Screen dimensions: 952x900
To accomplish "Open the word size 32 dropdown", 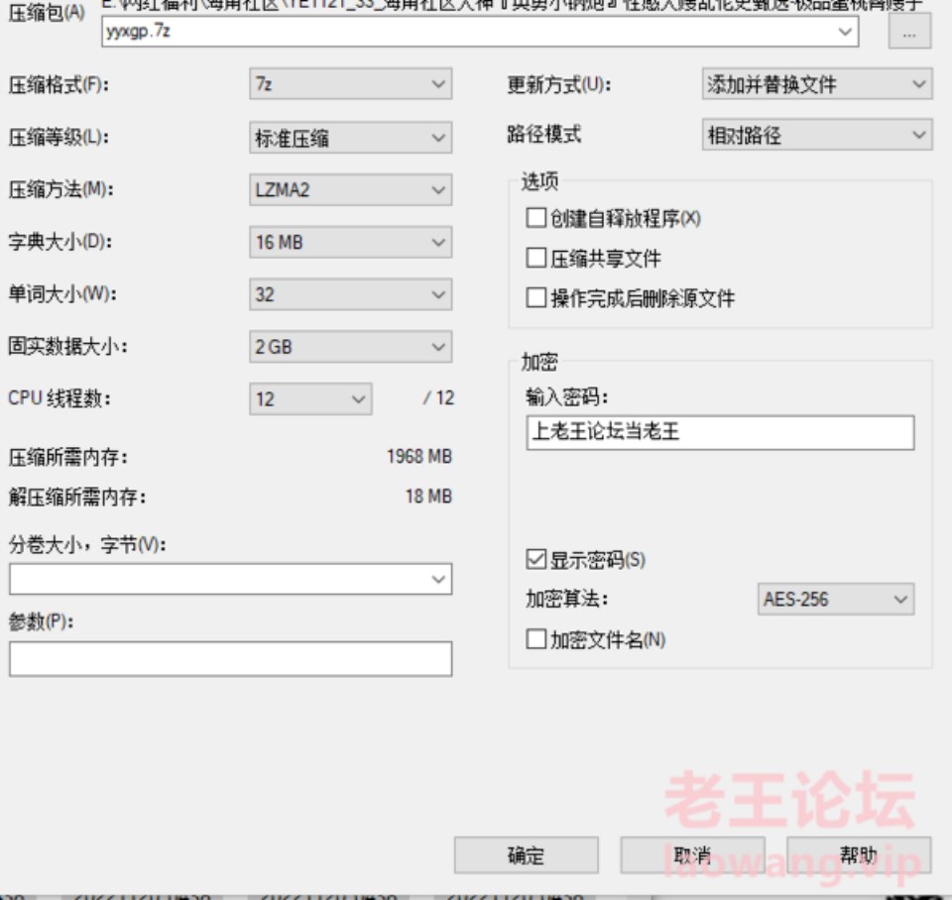I will [x=350, y=294].
